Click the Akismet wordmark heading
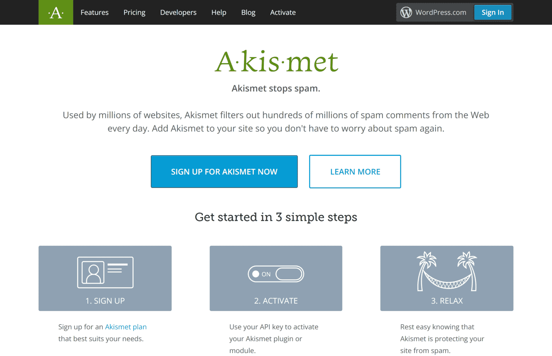Image resolution: width=552 pixels, height=356 pixels. (276, 62)
